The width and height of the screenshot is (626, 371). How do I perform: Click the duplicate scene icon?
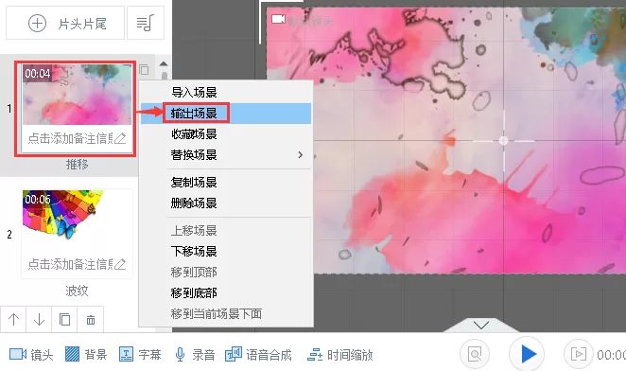(64, 320)
